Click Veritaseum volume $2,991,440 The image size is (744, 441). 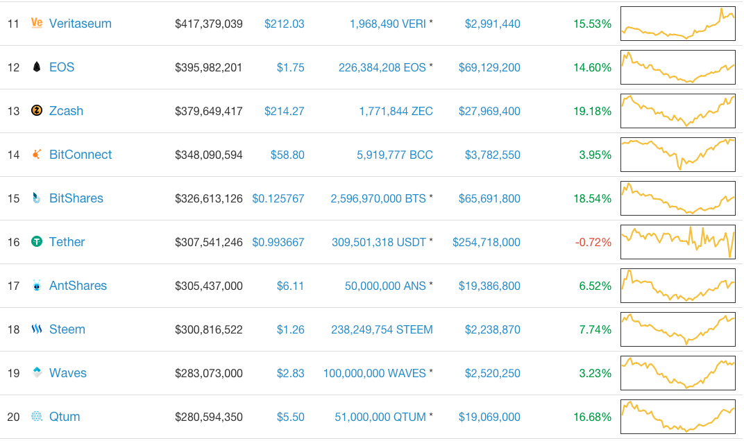pos(493,24)
